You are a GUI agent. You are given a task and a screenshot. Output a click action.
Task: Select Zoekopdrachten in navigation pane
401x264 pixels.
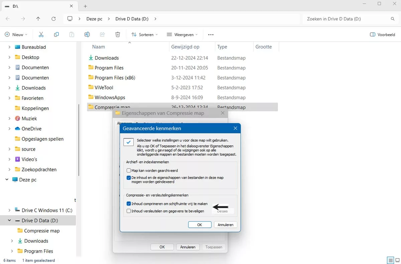click(x=39, y=169)
